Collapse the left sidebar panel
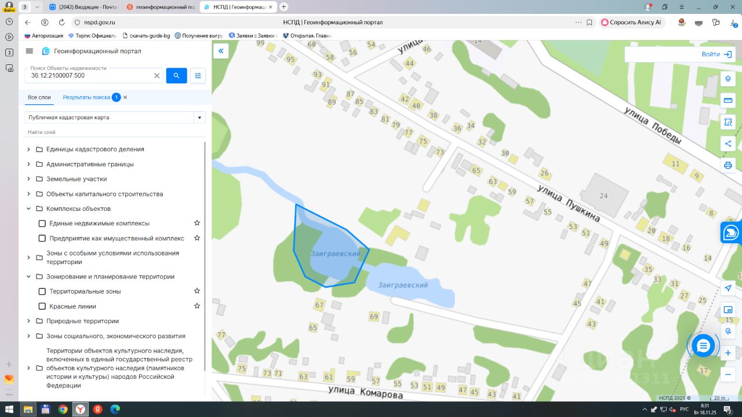The width and height of the screenshot is (742, 417). click(221, 51)
